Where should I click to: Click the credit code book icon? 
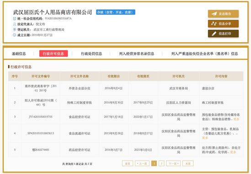point(15,19)
